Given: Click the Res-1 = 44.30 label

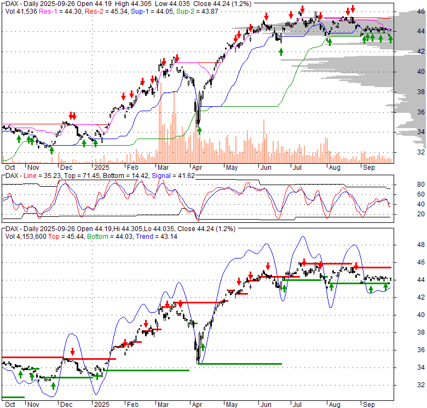Looking at the screenshot, I should tap(60, 11).
